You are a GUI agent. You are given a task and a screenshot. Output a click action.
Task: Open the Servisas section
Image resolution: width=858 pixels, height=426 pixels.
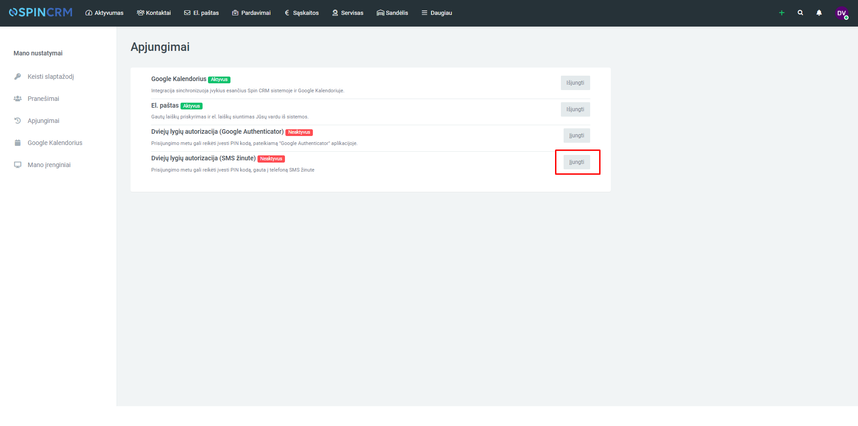348,13
